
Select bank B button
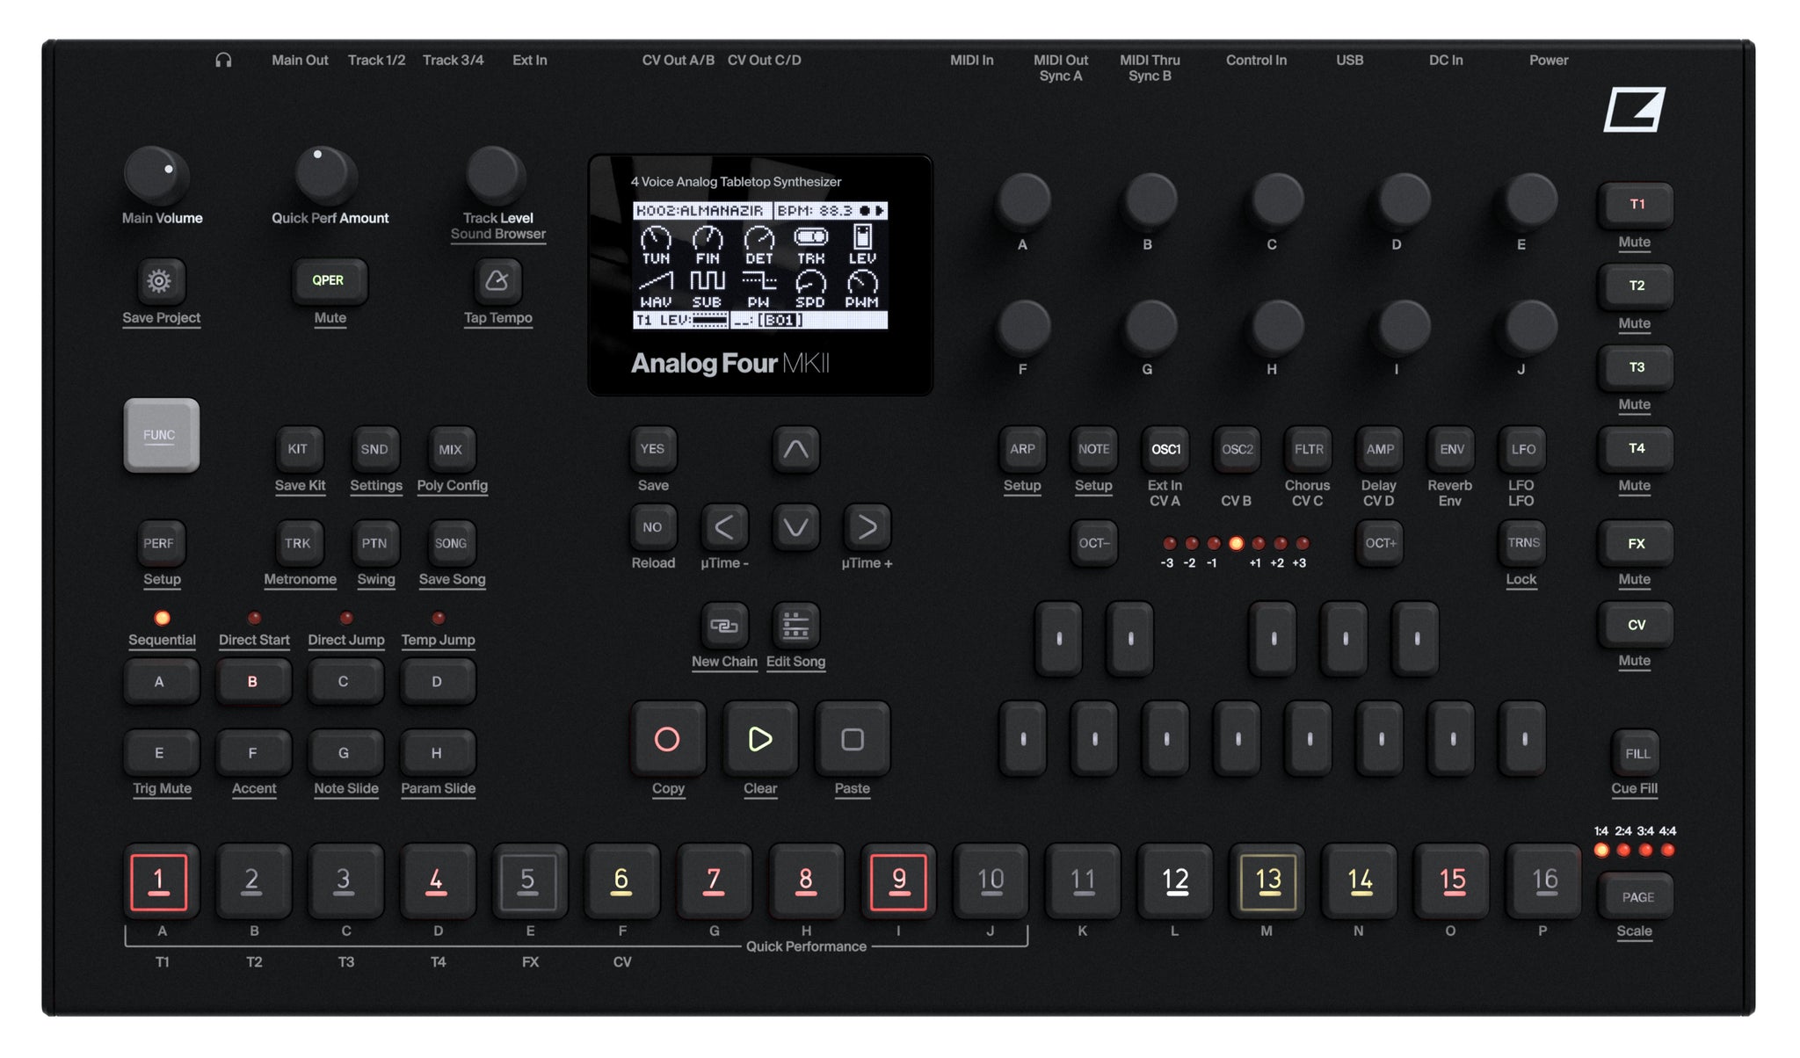[x=252, y=682]
